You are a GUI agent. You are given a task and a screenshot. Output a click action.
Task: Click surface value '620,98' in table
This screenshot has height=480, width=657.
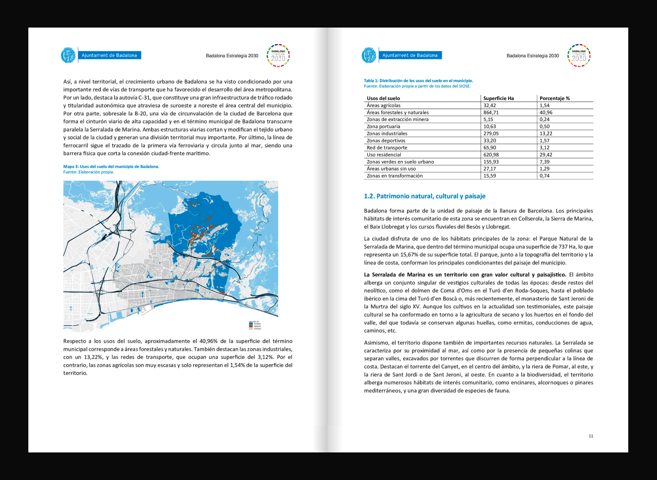(x=491, y=155)
